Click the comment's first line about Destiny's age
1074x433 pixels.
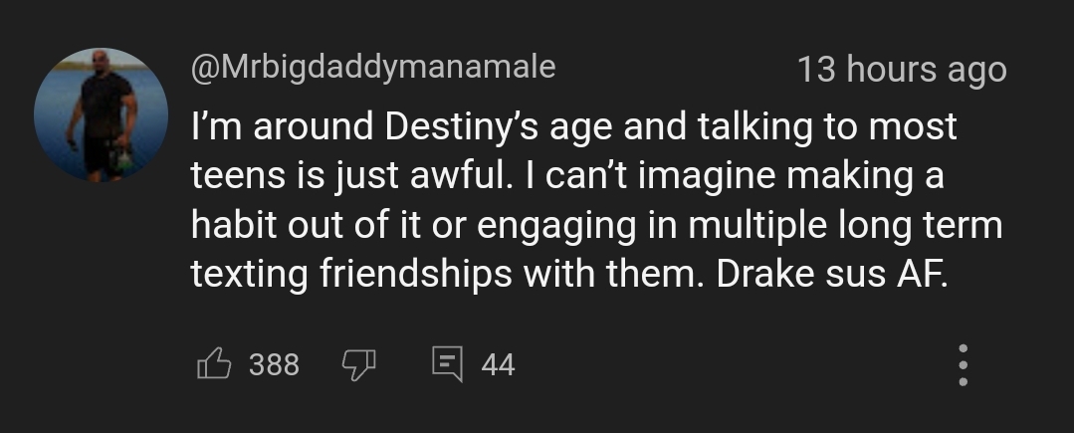click(573, 127)
